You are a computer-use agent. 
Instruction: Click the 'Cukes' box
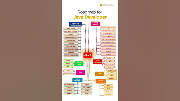point(69,87)
